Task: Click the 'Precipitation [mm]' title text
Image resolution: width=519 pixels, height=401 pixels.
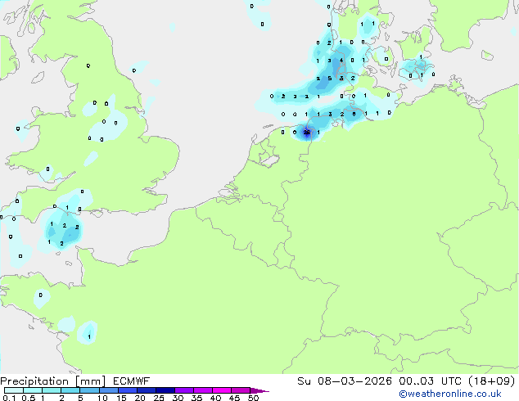Action: (x=53, y=381)
